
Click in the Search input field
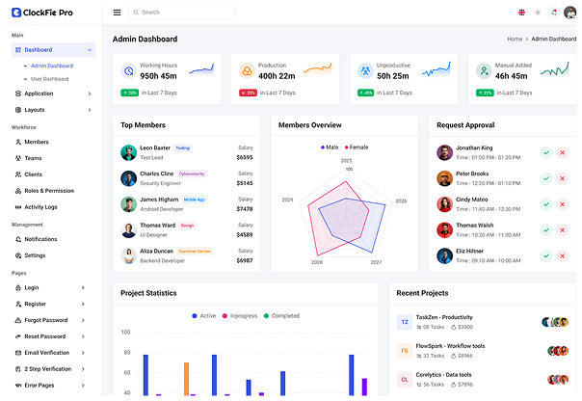183,13
